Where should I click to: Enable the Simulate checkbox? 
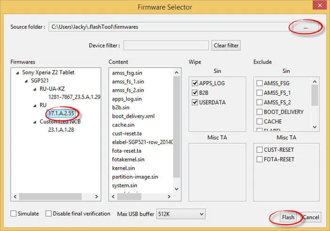tap(14, 214)
